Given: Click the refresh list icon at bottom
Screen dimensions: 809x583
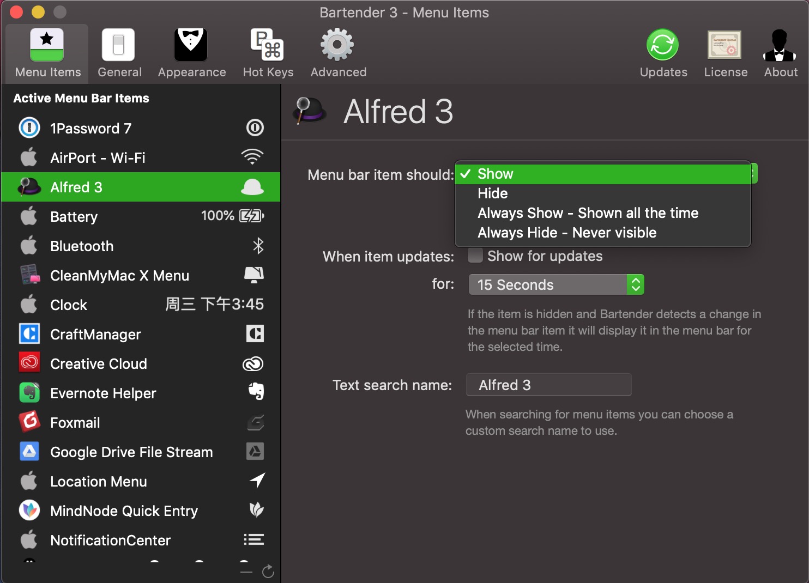Looking at the screenshot, I should 268,572.
